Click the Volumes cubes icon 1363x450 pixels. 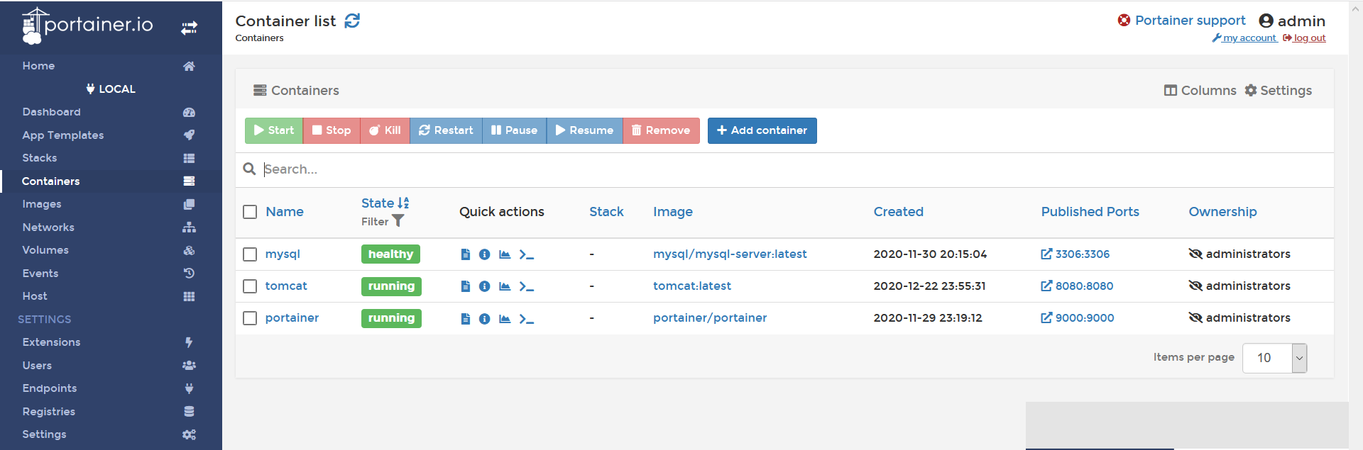pyautogui.click(x=189, y=250)
